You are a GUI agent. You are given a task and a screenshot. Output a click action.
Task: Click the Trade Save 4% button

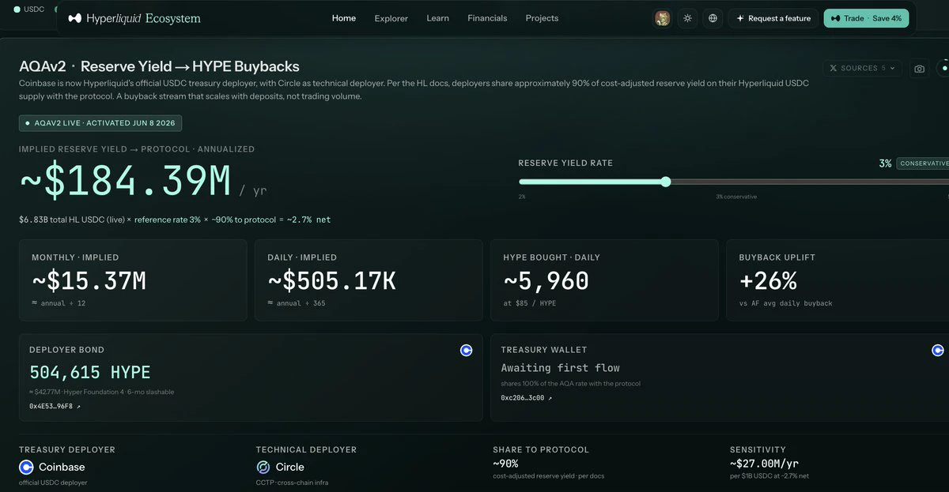(x=866, y=18)
